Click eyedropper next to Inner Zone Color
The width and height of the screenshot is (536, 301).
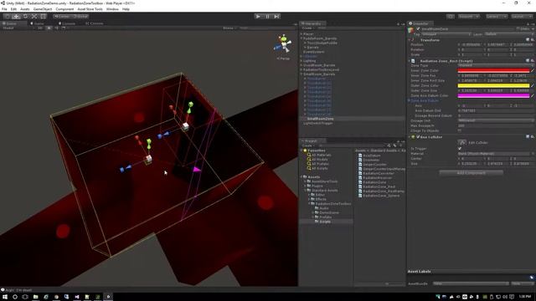tap(533, 70)
